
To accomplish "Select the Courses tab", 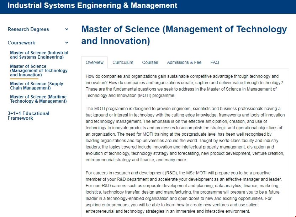I will point(150,63).
